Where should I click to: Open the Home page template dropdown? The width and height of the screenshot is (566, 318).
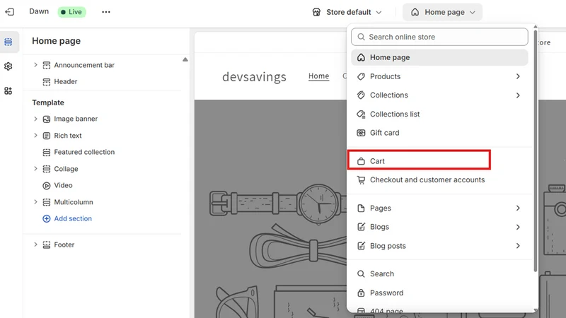pyautogui.click(x=443, y=12)
